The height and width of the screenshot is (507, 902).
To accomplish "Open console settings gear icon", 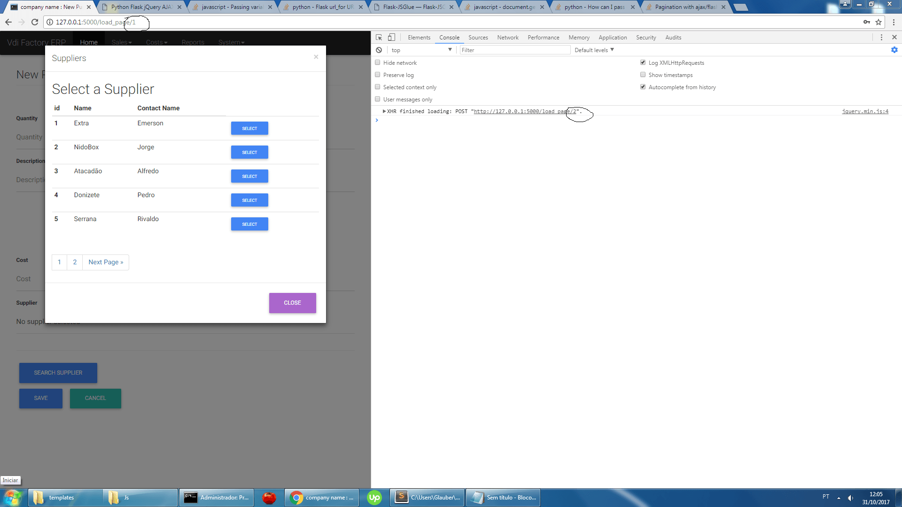I will click(894, 50).
